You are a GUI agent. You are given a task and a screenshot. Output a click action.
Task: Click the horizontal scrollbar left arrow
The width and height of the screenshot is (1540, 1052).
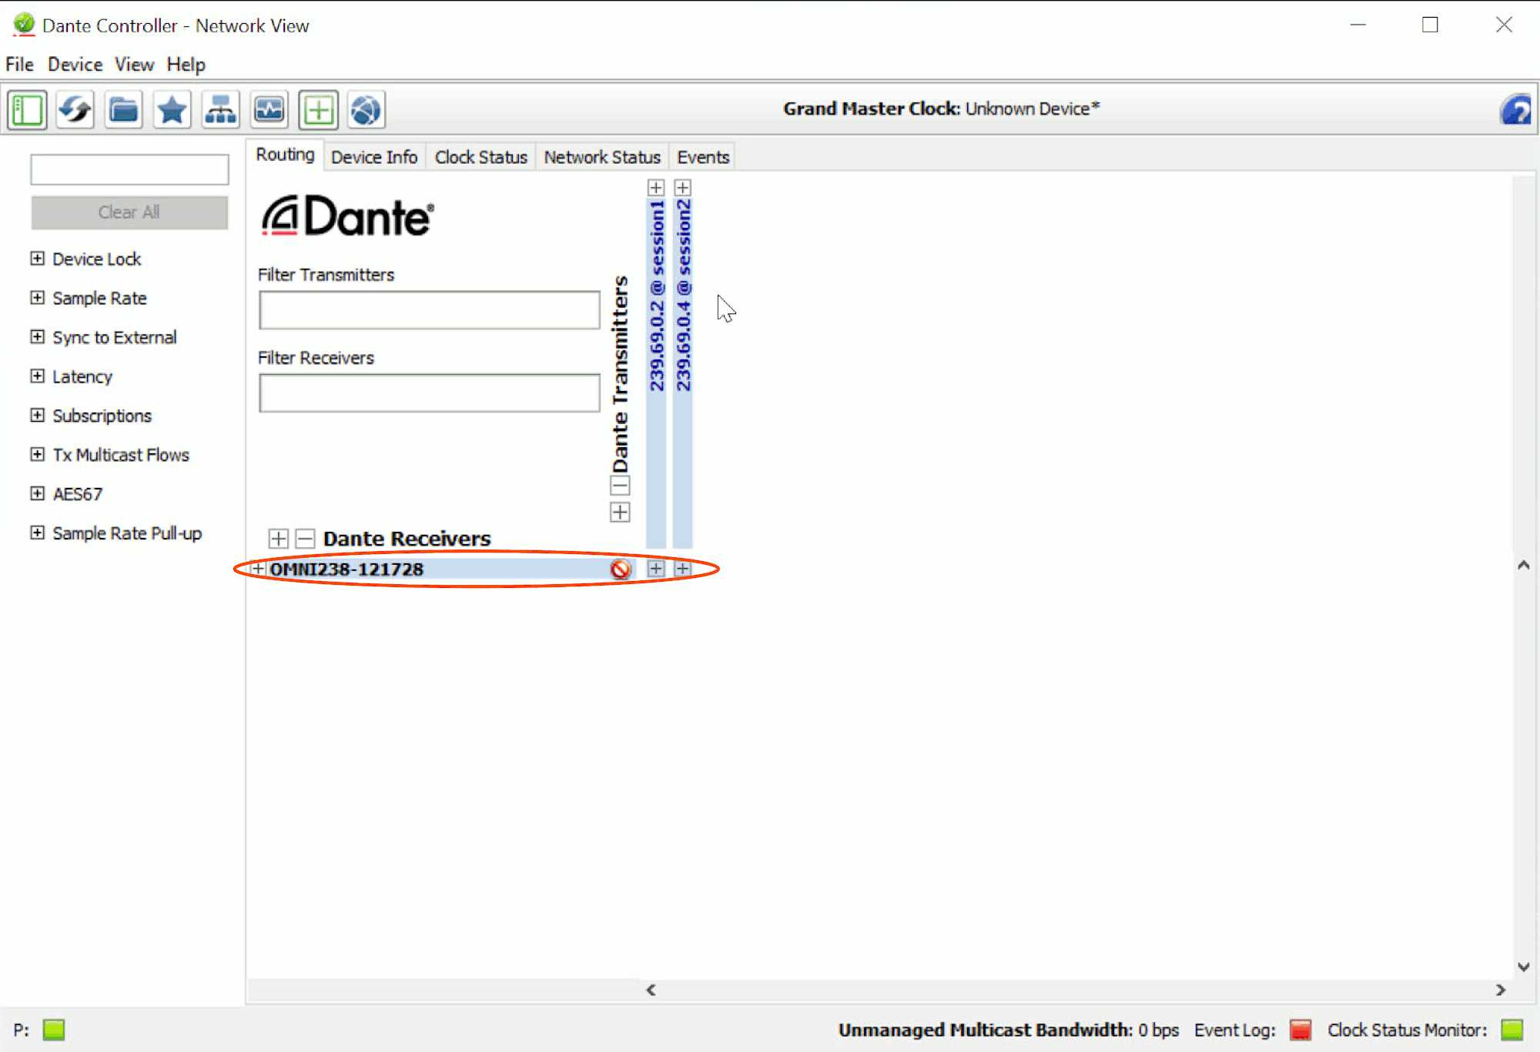click(x=651, y=990)
